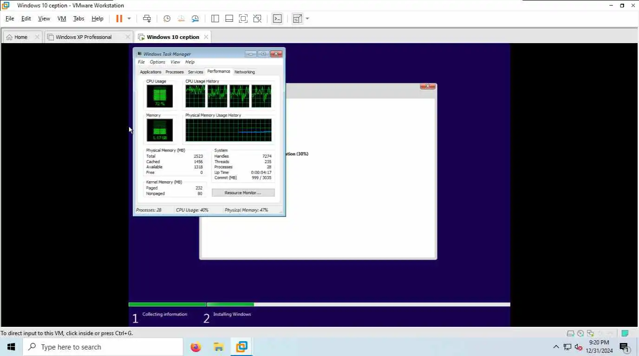Open the Windows Start menu
This screenshot has width=639, height=356.
pyautogui.click(x=11, y=347)
